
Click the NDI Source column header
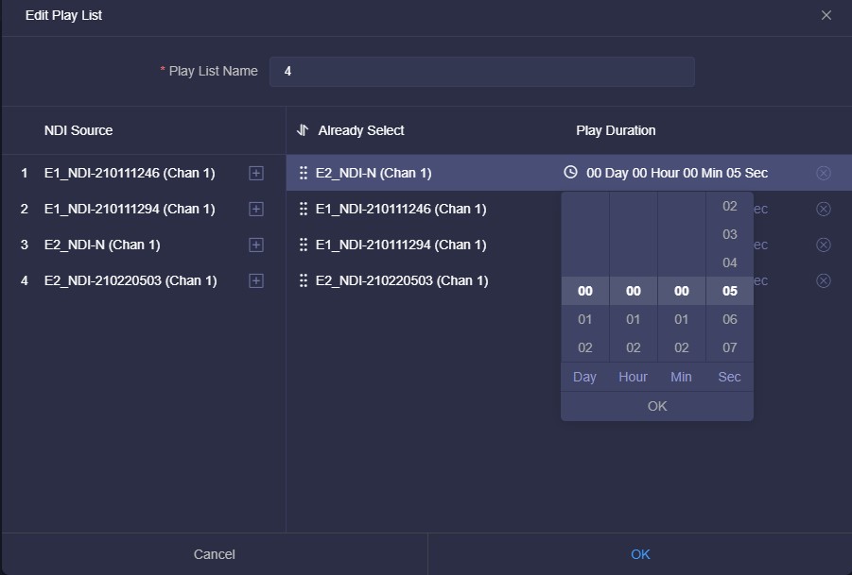pos(78,130)
